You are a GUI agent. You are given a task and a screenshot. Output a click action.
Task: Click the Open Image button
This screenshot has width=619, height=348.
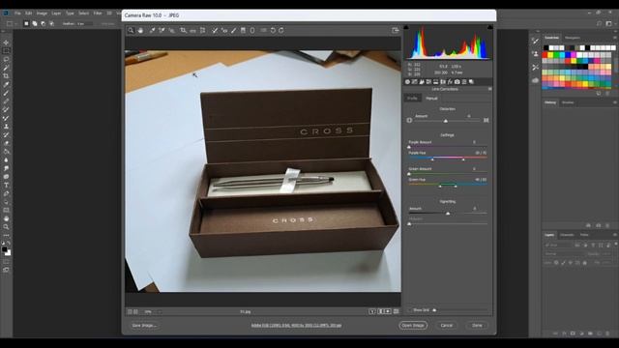[x=413, y=326]
